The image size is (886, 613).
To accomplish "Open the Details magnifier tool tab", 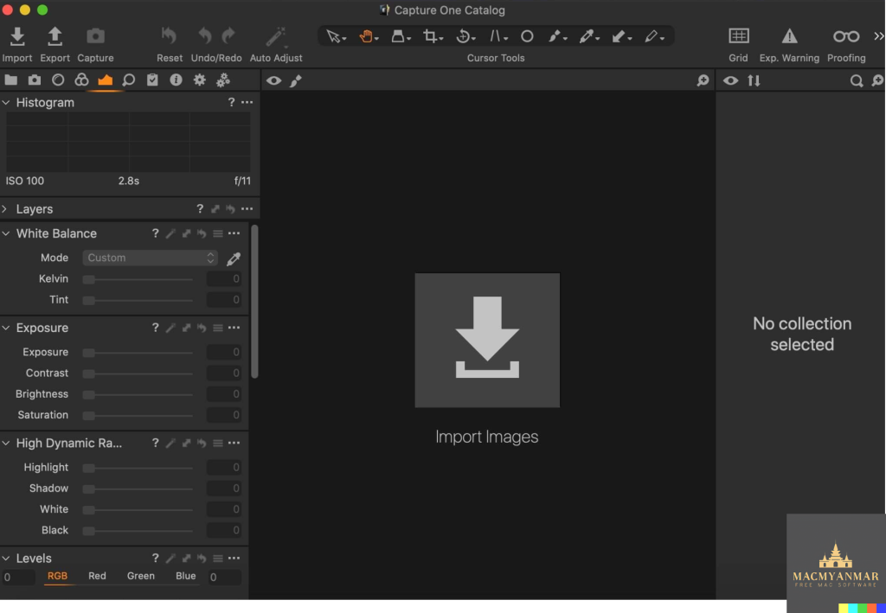I will (x=129, y=80).
